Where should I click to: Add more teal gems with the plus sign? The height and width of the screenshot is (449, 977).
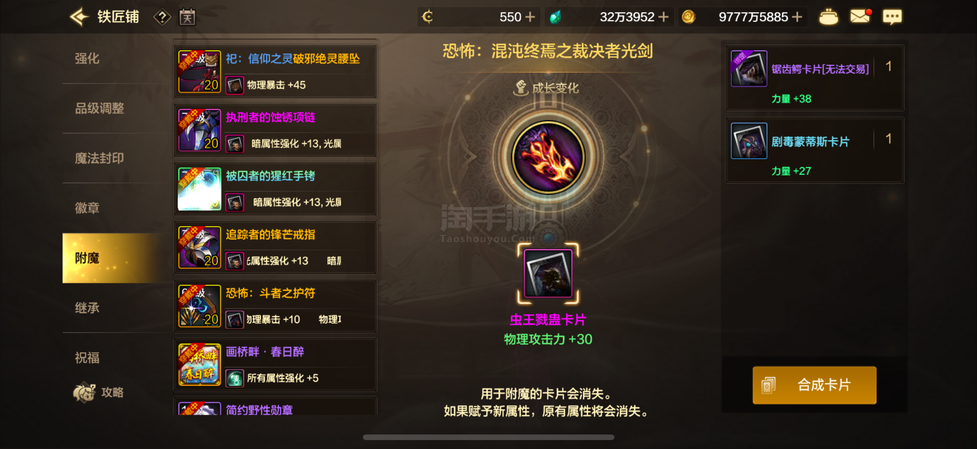(663, 17)
